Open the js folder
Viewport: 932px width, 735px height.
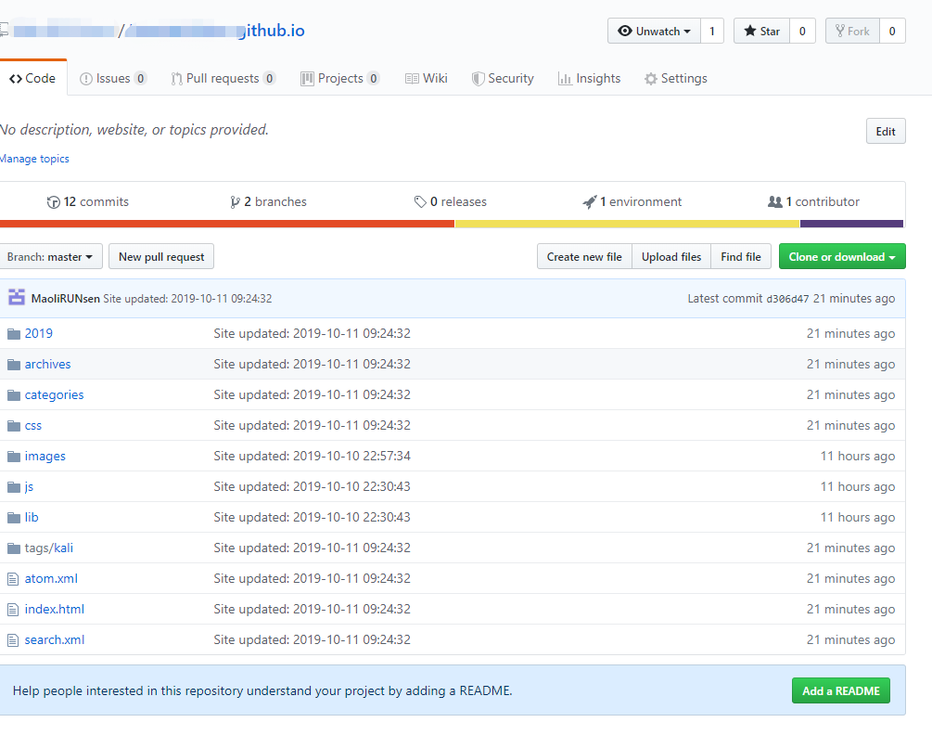pyautogui.click(x=29, y=487)
